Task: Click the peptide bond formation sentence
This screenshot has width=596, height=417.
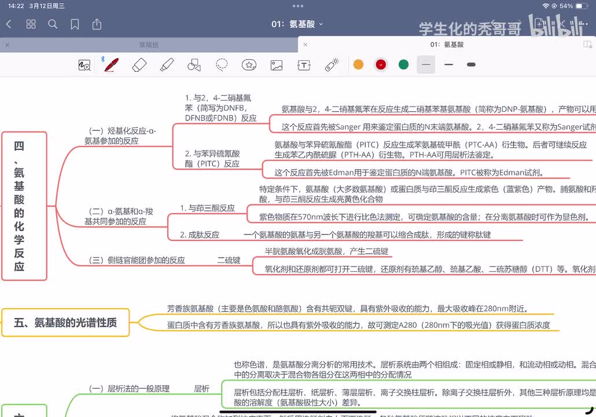Action: 367,235
